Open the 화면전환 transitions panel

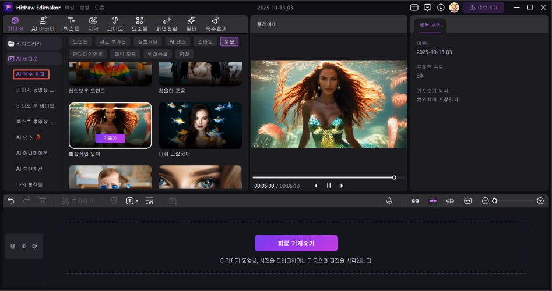[167, 24]
